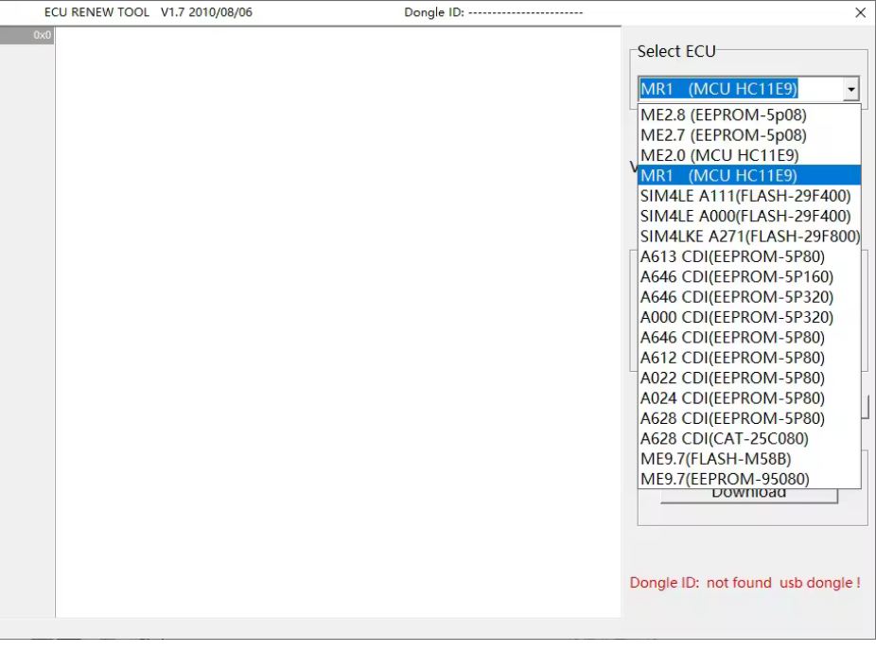Choose ME9.7(EEPROM-95080) at list bottom
This screenshot has height=651, width=876.
tap(725, 479)
